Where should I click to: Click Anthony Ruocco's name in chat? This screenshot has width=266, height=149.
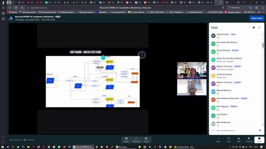click(x=224, y=74)
